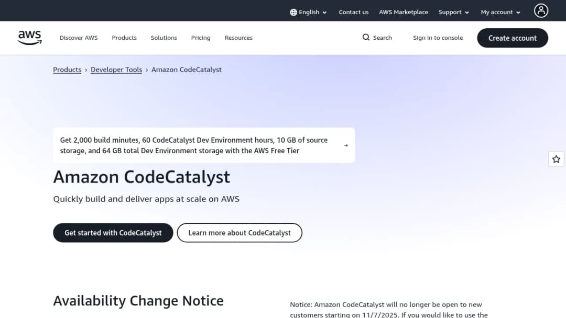Screen dimensions: 566x318
Task: Open the Discover AWS menu
Action: [79, 38]
